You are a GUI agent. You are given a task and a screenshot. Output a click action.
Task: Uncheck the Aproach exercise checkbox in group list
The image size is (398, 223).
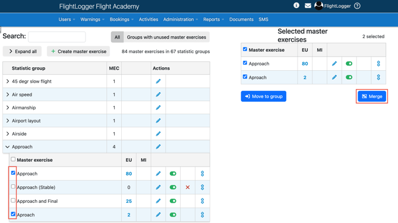pos(13,214)
